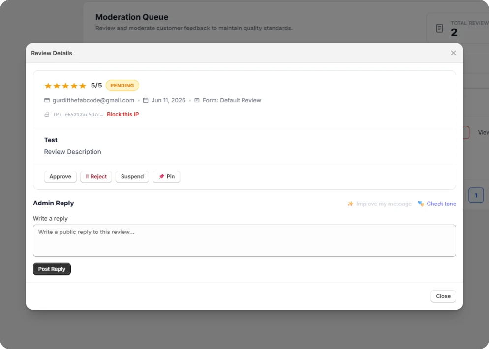This screenshot has width=489, height=349.
Task: Suspend this review
Action: pyautogui.click(x=132, y=176)
